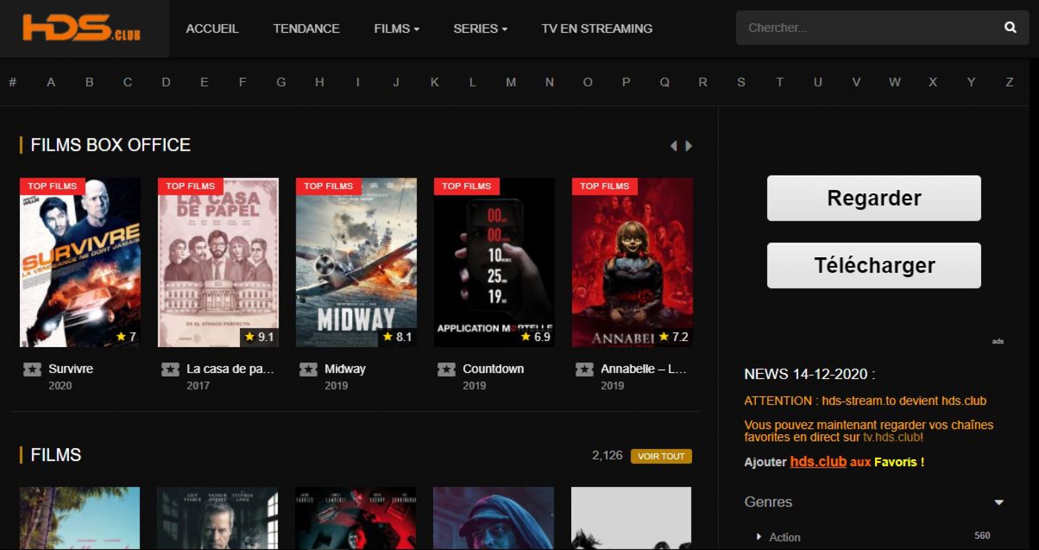
Task: Click the film icon beside Survivre
Action: pyautogui.click(x=32, y=369)
